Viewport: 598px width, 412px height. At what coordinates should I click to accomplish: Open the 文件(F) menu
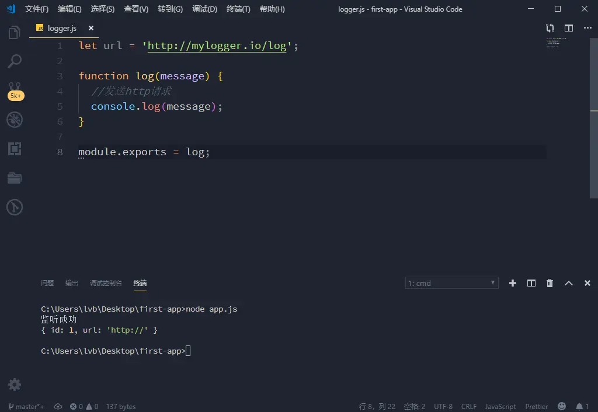pos(37,9)
